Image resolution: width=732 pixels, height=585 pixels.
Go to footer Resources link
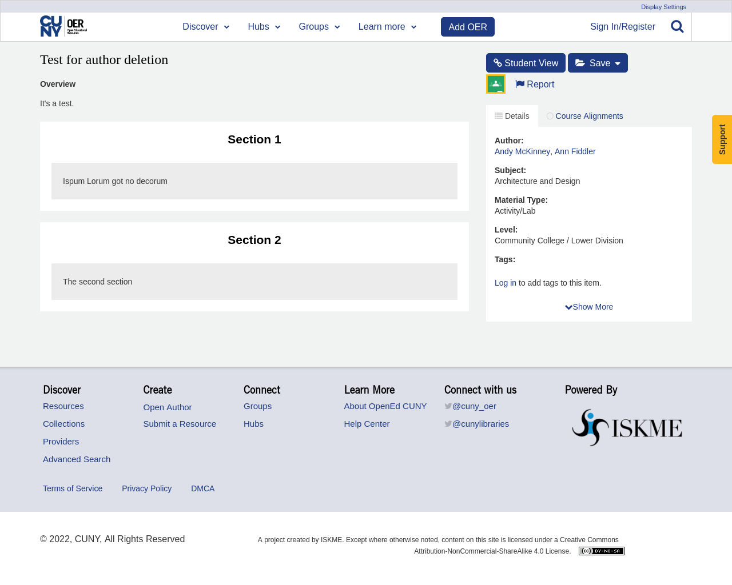point(63,406)
